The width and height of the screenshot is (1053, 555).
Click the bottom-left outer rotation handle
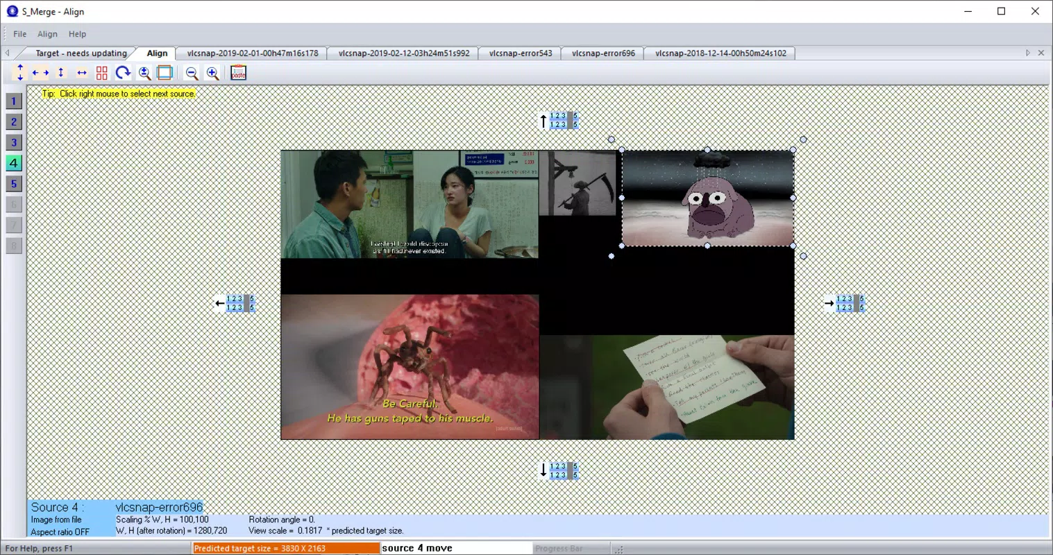point(612,256)
